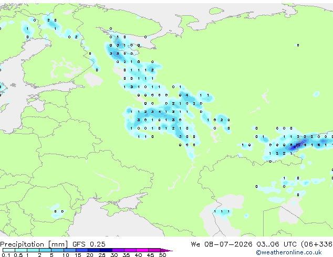Select legend swatch between 10 and 15
333x257 pixels.
pyautogui.click(x=70, y=250)
